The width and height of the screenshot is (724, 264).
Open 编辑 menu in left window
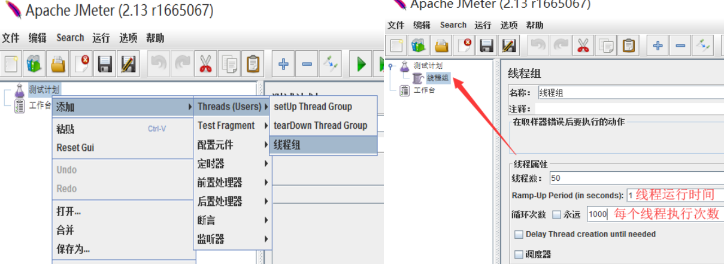pos(38,38)
